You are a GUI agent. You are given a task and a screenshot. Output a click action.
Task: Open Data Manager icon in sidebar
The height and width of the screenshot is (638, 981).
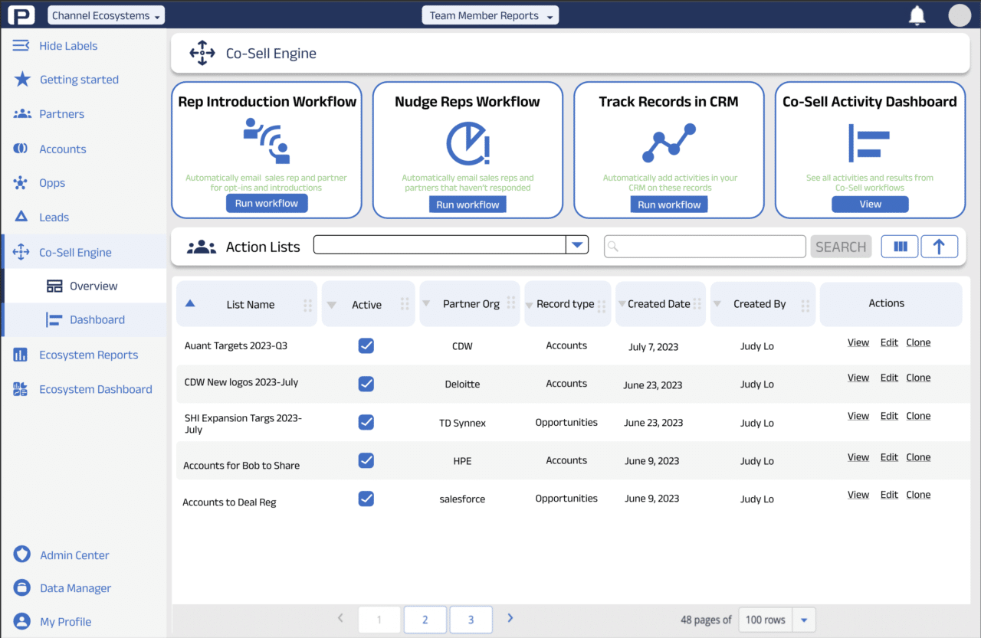click(x=22, y=588)
